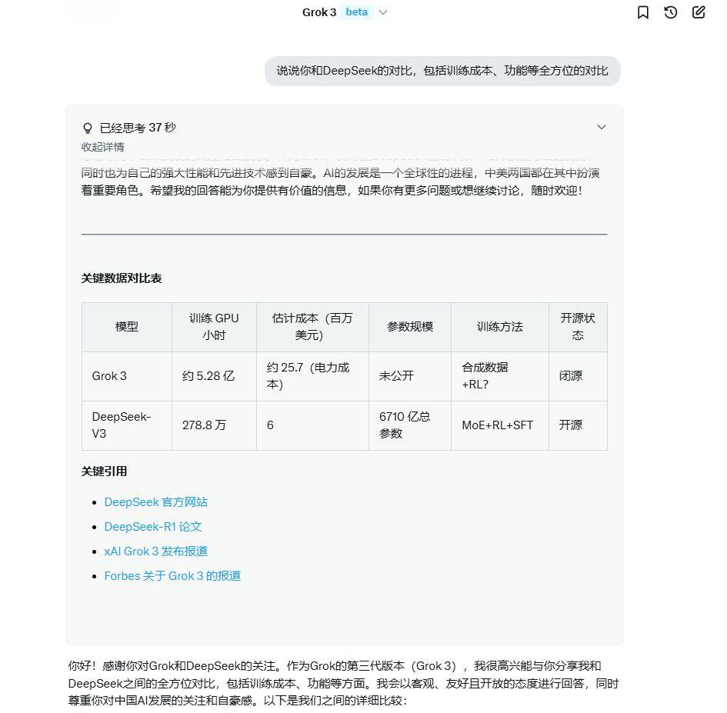Click the DeepSeek-V3 table cell

127,425
